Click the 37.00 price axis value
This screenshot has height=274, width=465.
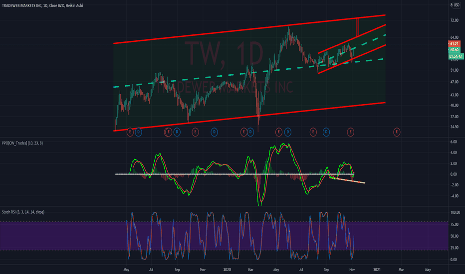click(x=455, y=117)
